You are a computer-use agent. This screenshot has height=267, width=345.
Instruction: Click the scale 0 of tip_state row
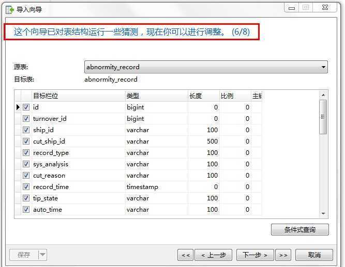coord(247,198)
